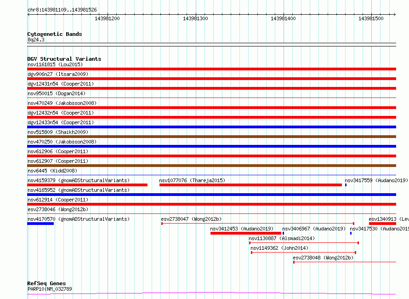Screen dimensions: 409x299
Task: Open the PARP10|NM_032789 RefSeq gene
Action: point(50,289)
